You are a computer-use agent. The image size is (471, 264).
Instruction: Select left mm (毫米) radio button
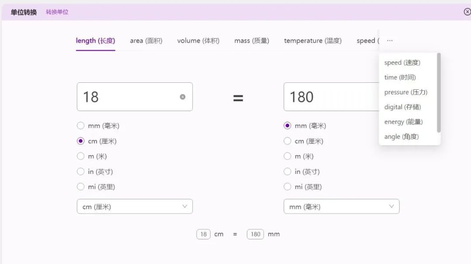[81, 126]
